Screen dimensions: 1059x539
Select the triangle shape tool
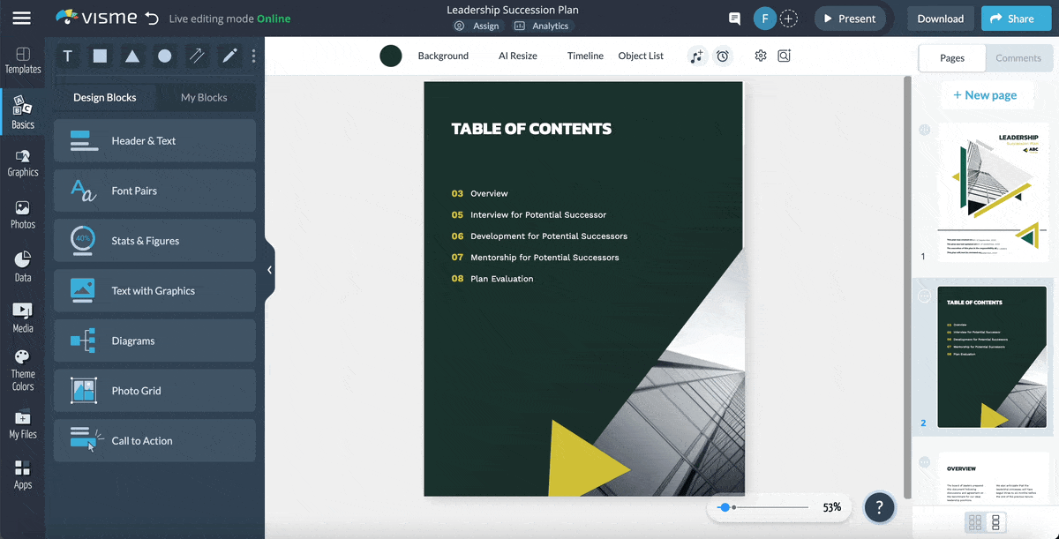[x=132, y=56]
